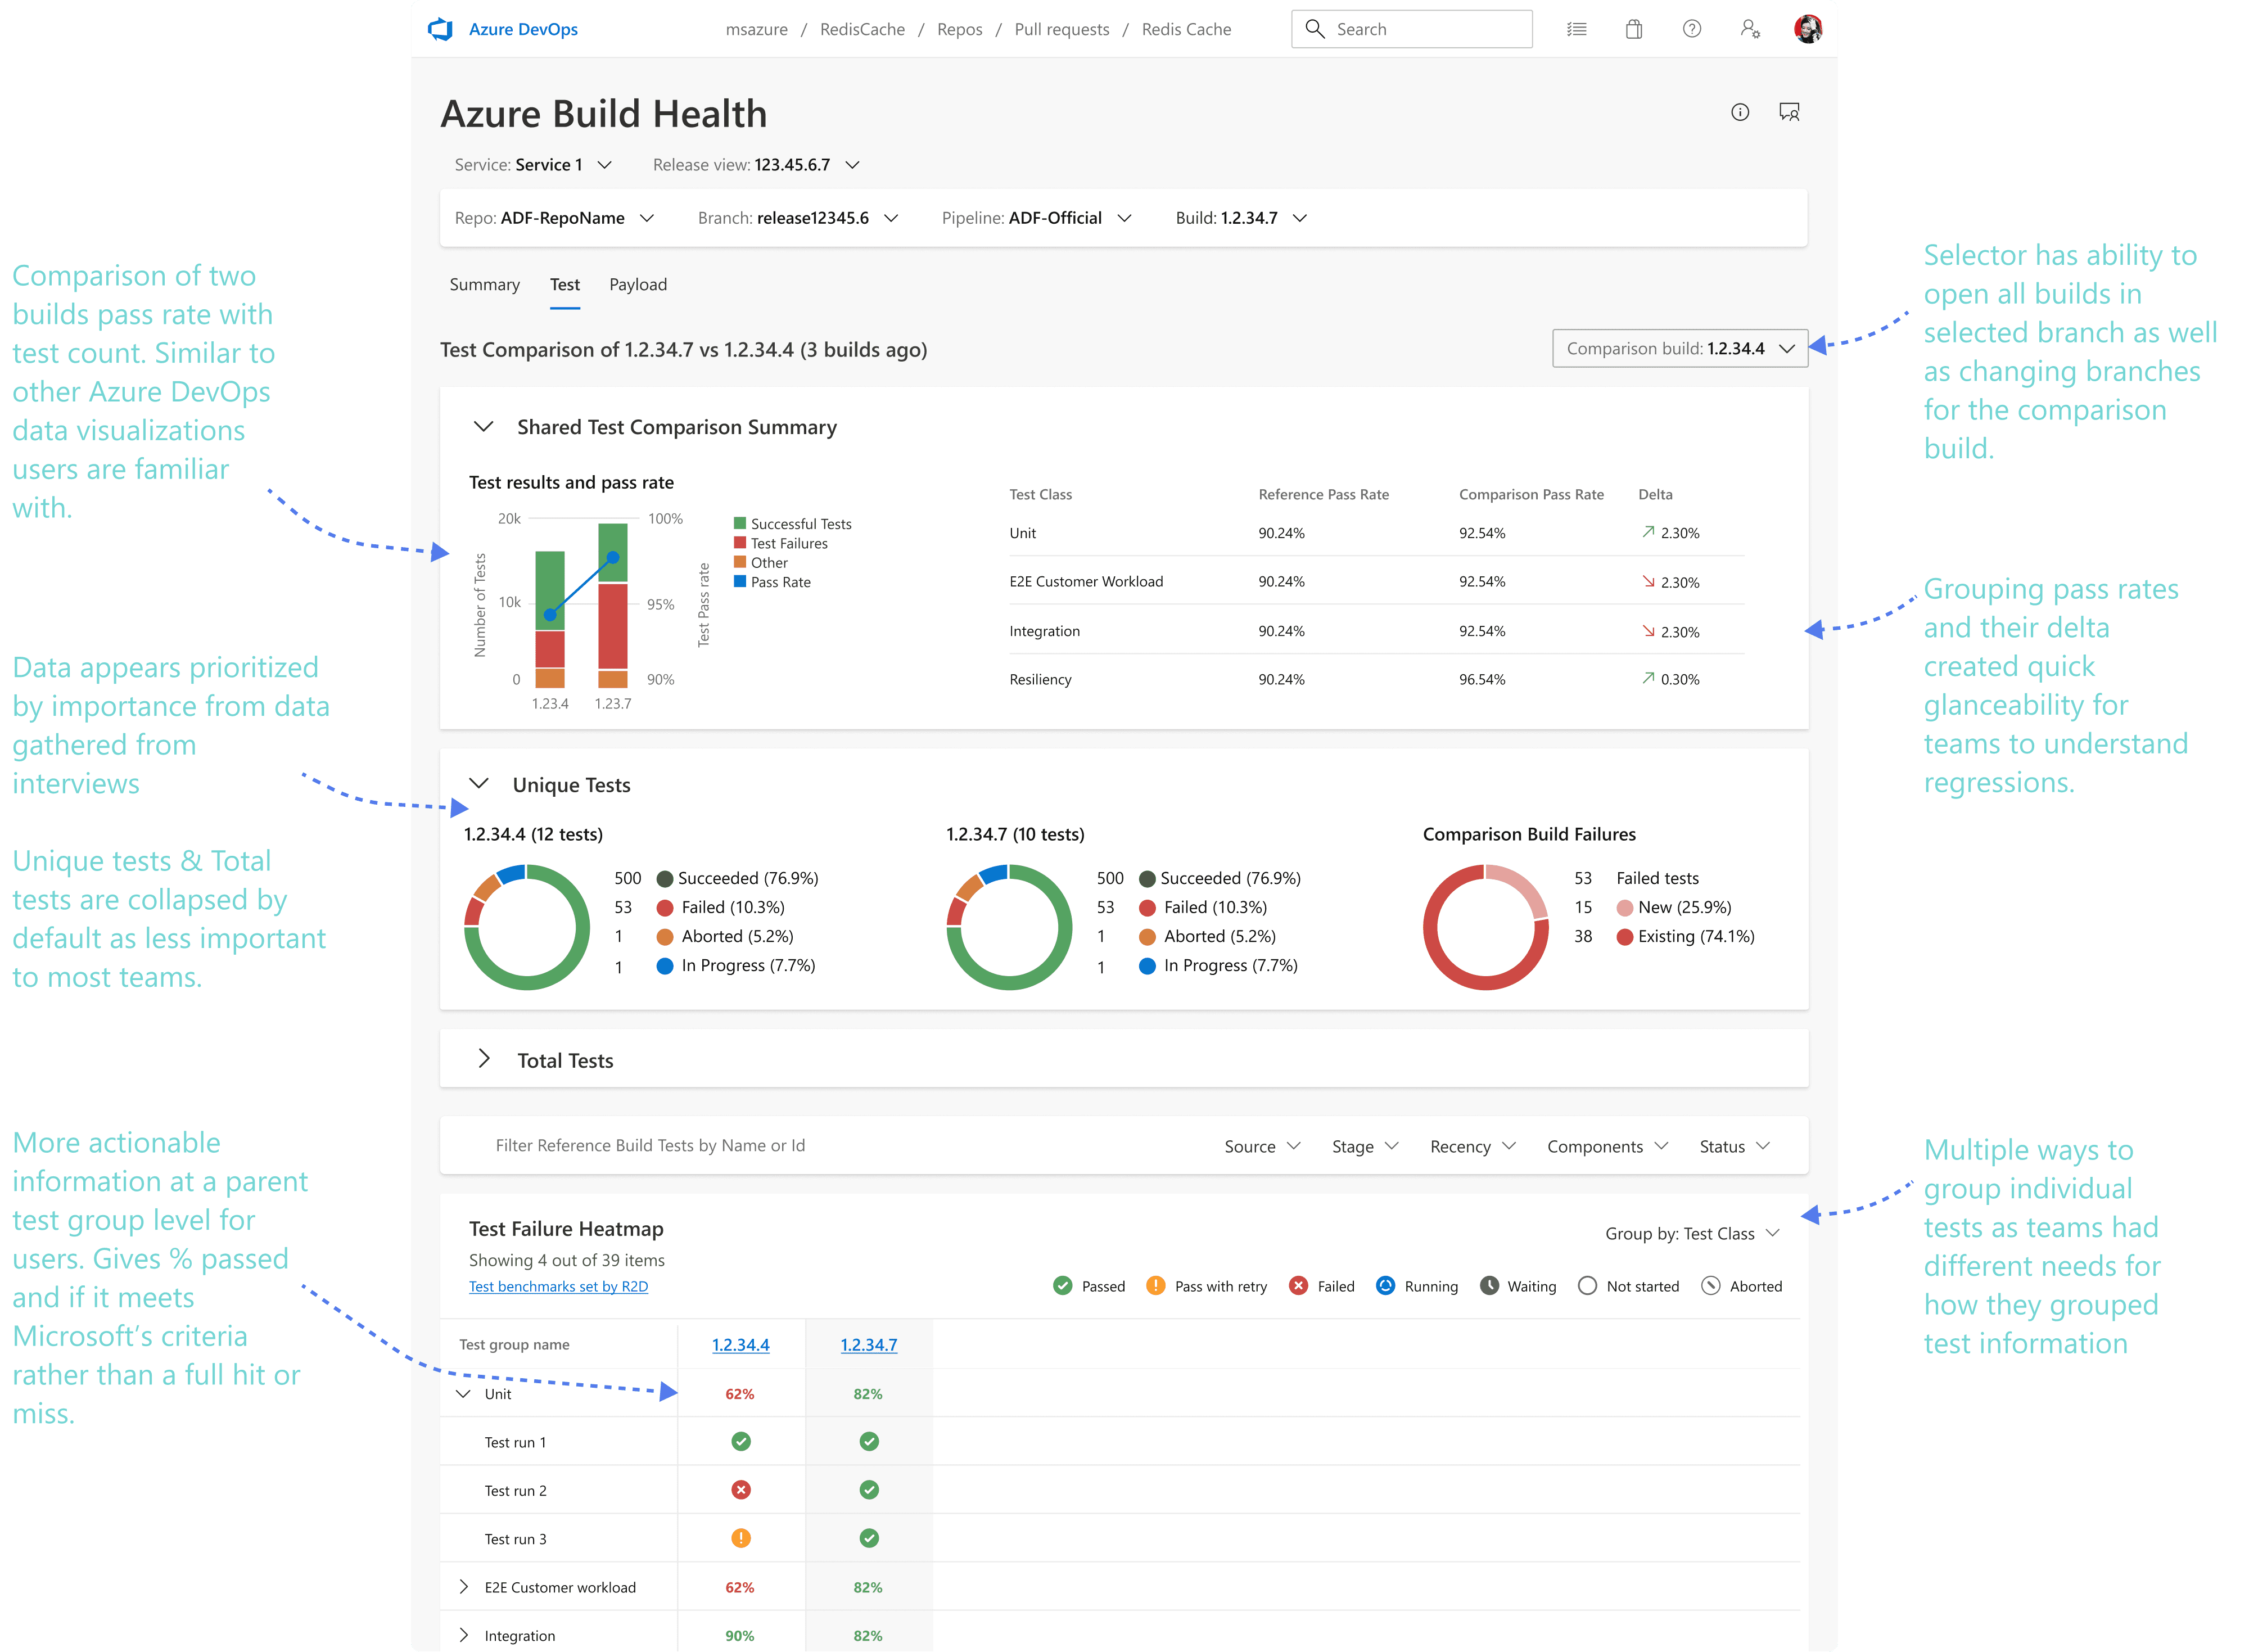2249x1652 pixels.
Task: Click the Unit row delta up-arrow icon
Action: [1648, 532]
